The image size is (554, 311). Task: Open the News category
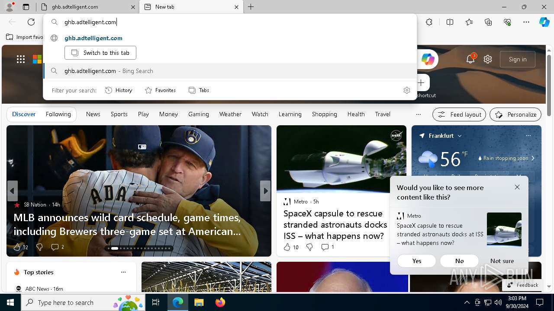tap(93, 114)
